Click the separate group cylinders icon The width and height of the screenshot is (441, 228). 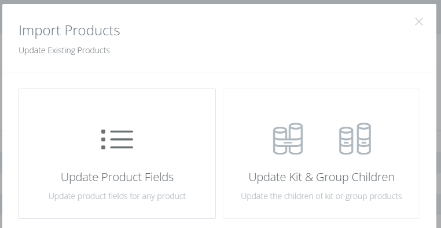[355, 139]
